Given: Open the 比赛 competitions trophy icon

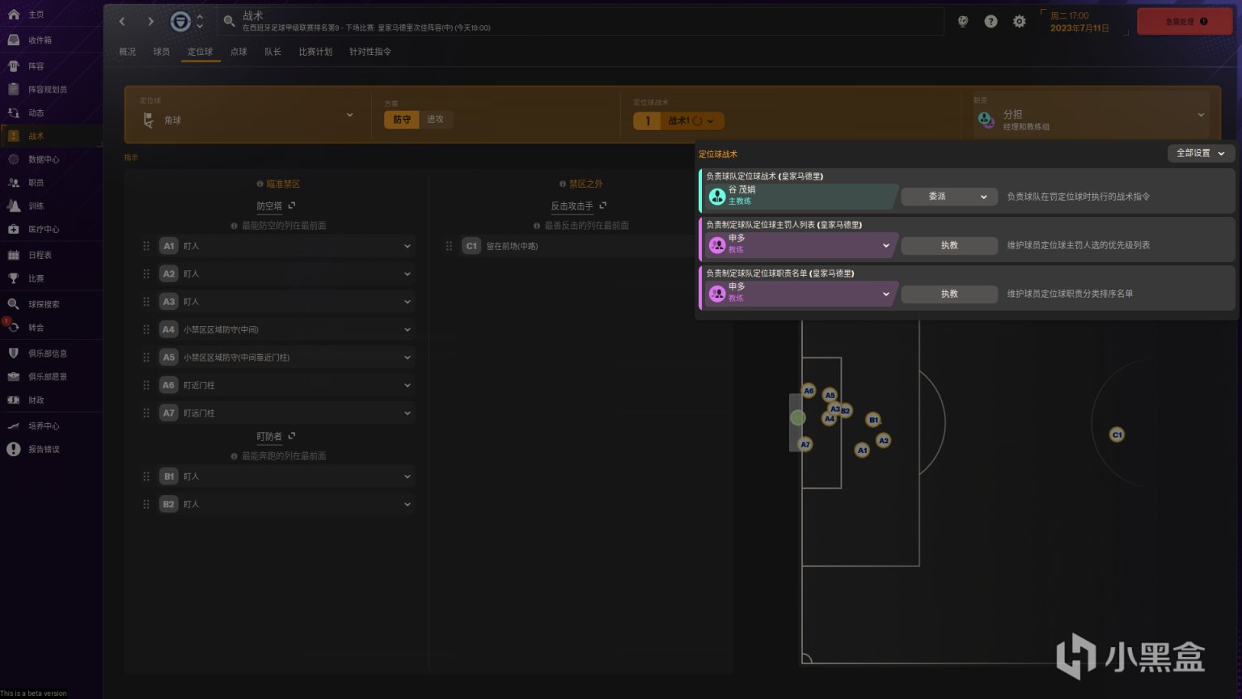Looking at the screenshot, I should 14,278.
